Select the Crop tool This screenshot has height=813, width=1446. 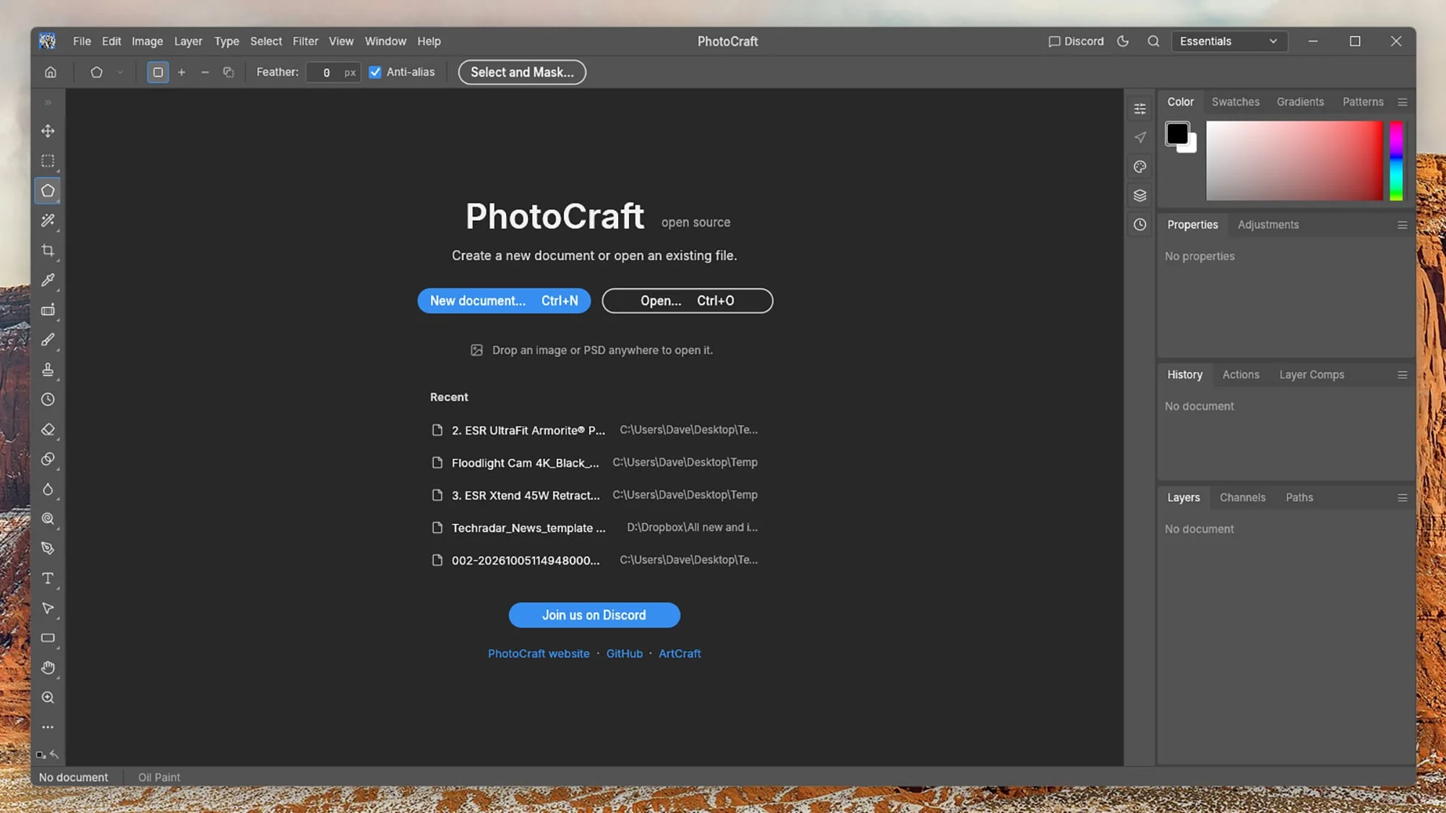click(x=48, y=251)
